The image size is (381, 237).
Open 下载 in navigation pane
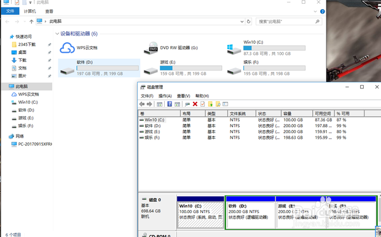click(x=22, y=60)
